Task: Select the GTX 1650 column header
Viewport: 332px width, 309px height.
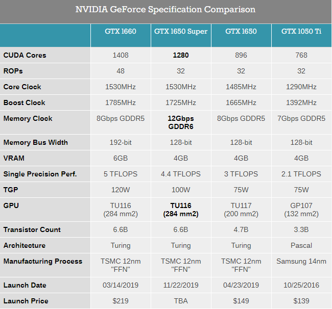Action: point(241,31)
